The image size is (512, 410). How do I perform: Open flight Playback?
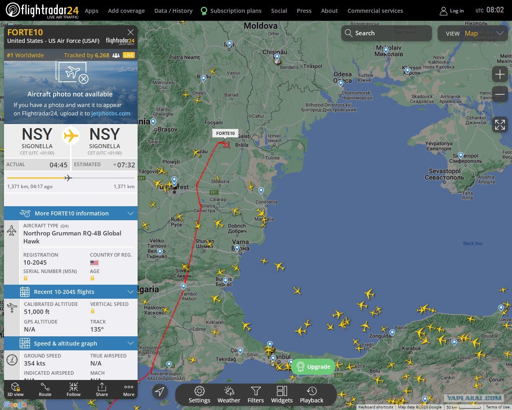pos(312,395)
